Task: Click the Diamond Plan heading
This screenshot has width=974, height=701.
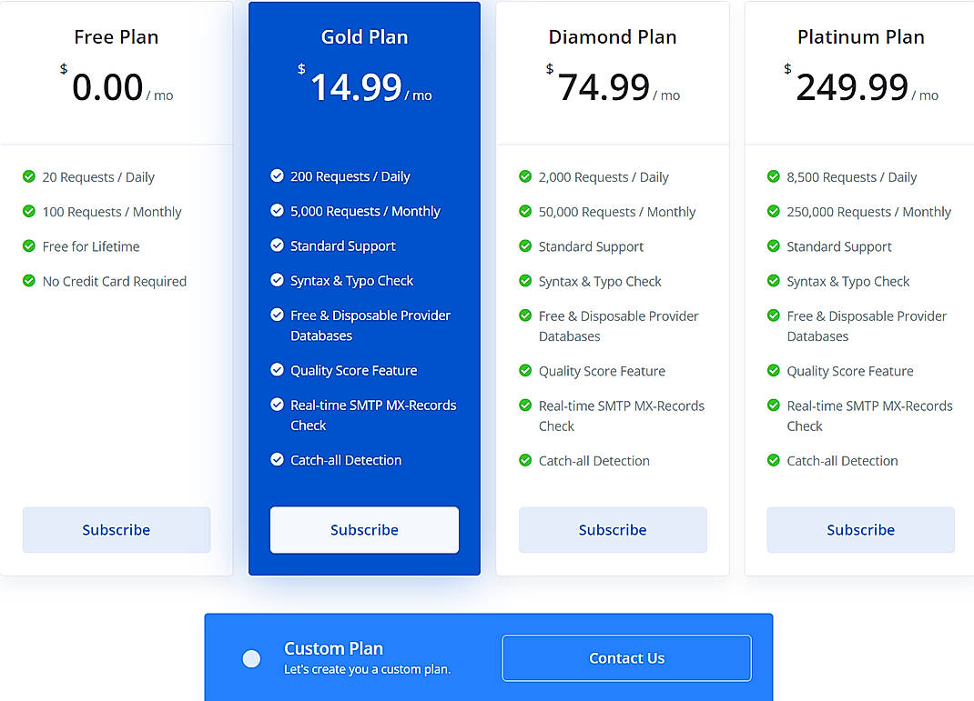Action: click(613, 37)
